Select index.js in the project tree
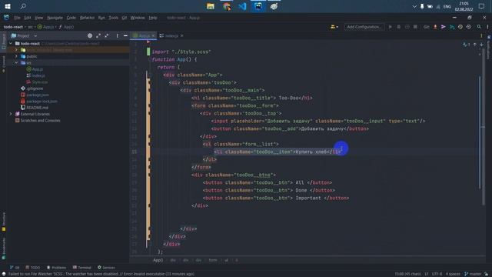This screenshot has width=492, height=277. pos(36,75)
